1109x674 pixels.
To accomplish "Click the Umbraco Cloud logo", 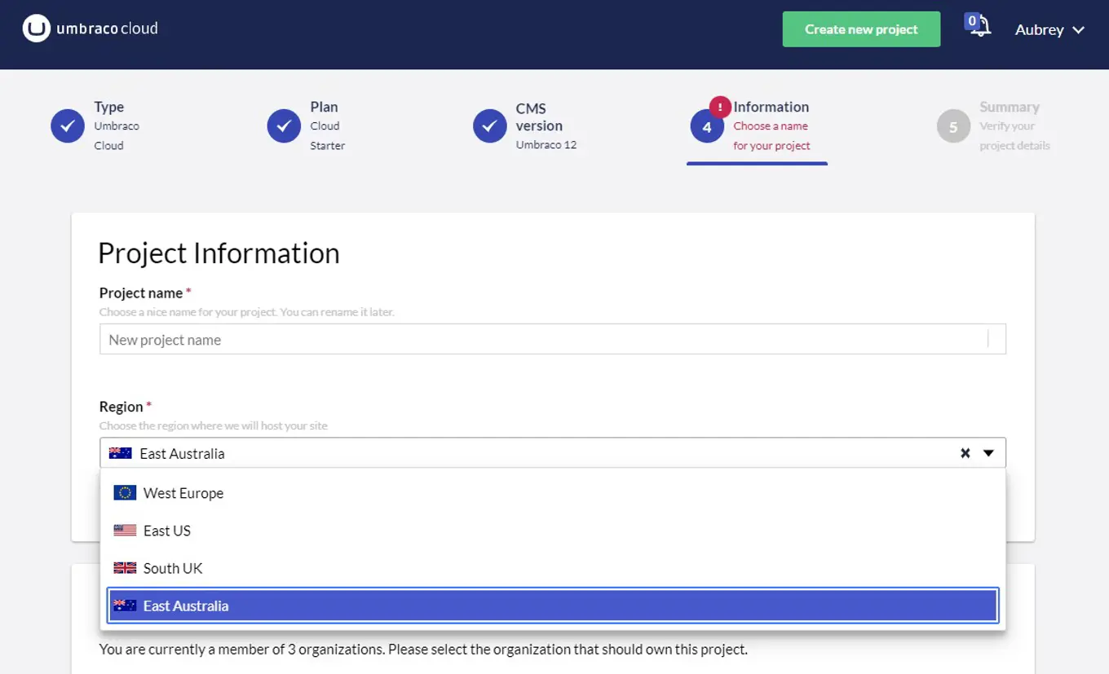I will coord(91,29).
